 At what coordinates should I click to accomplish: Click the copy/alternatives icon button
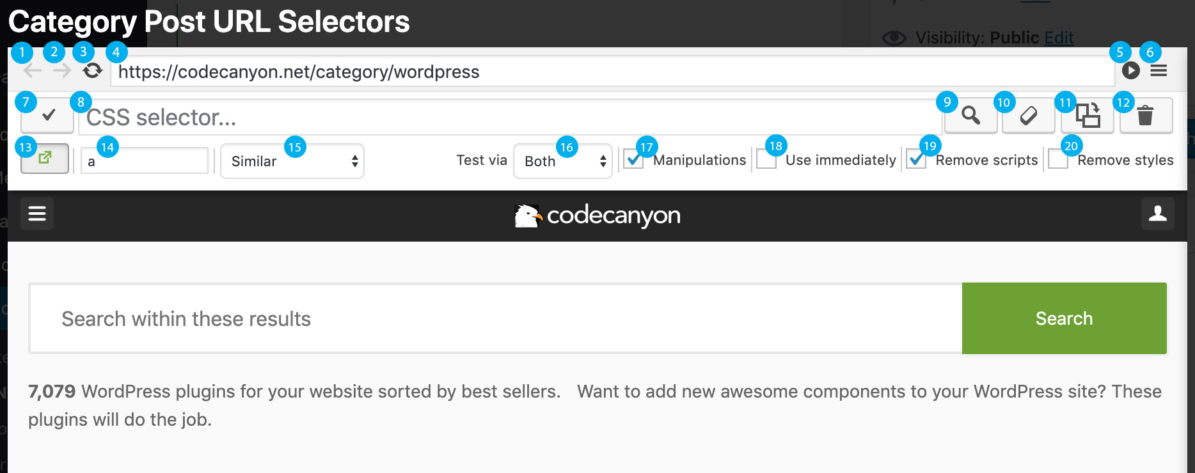pos(1087,115)
